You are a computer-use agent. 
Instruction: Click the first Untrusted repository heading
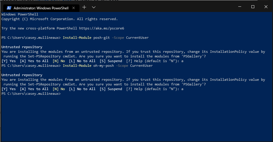point(22,47)
